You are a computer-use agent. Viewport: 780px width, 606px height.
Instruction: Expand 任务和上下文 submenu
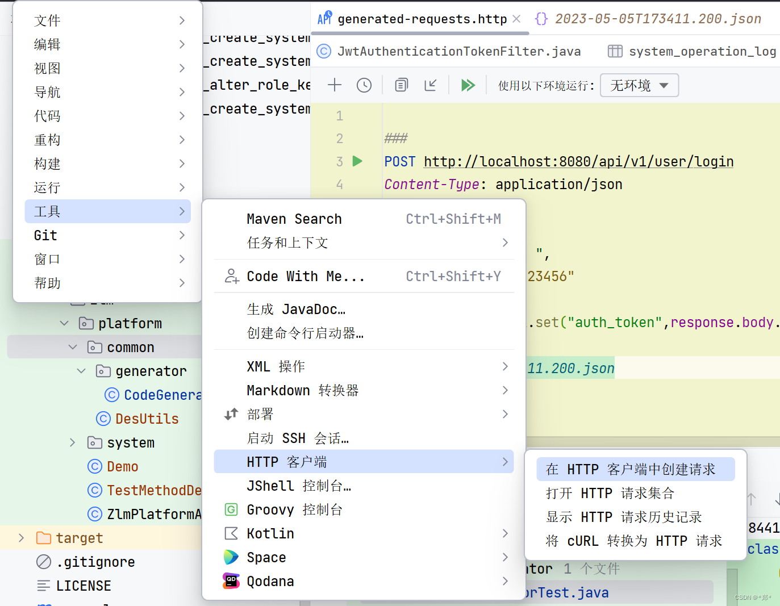[364, 243]
